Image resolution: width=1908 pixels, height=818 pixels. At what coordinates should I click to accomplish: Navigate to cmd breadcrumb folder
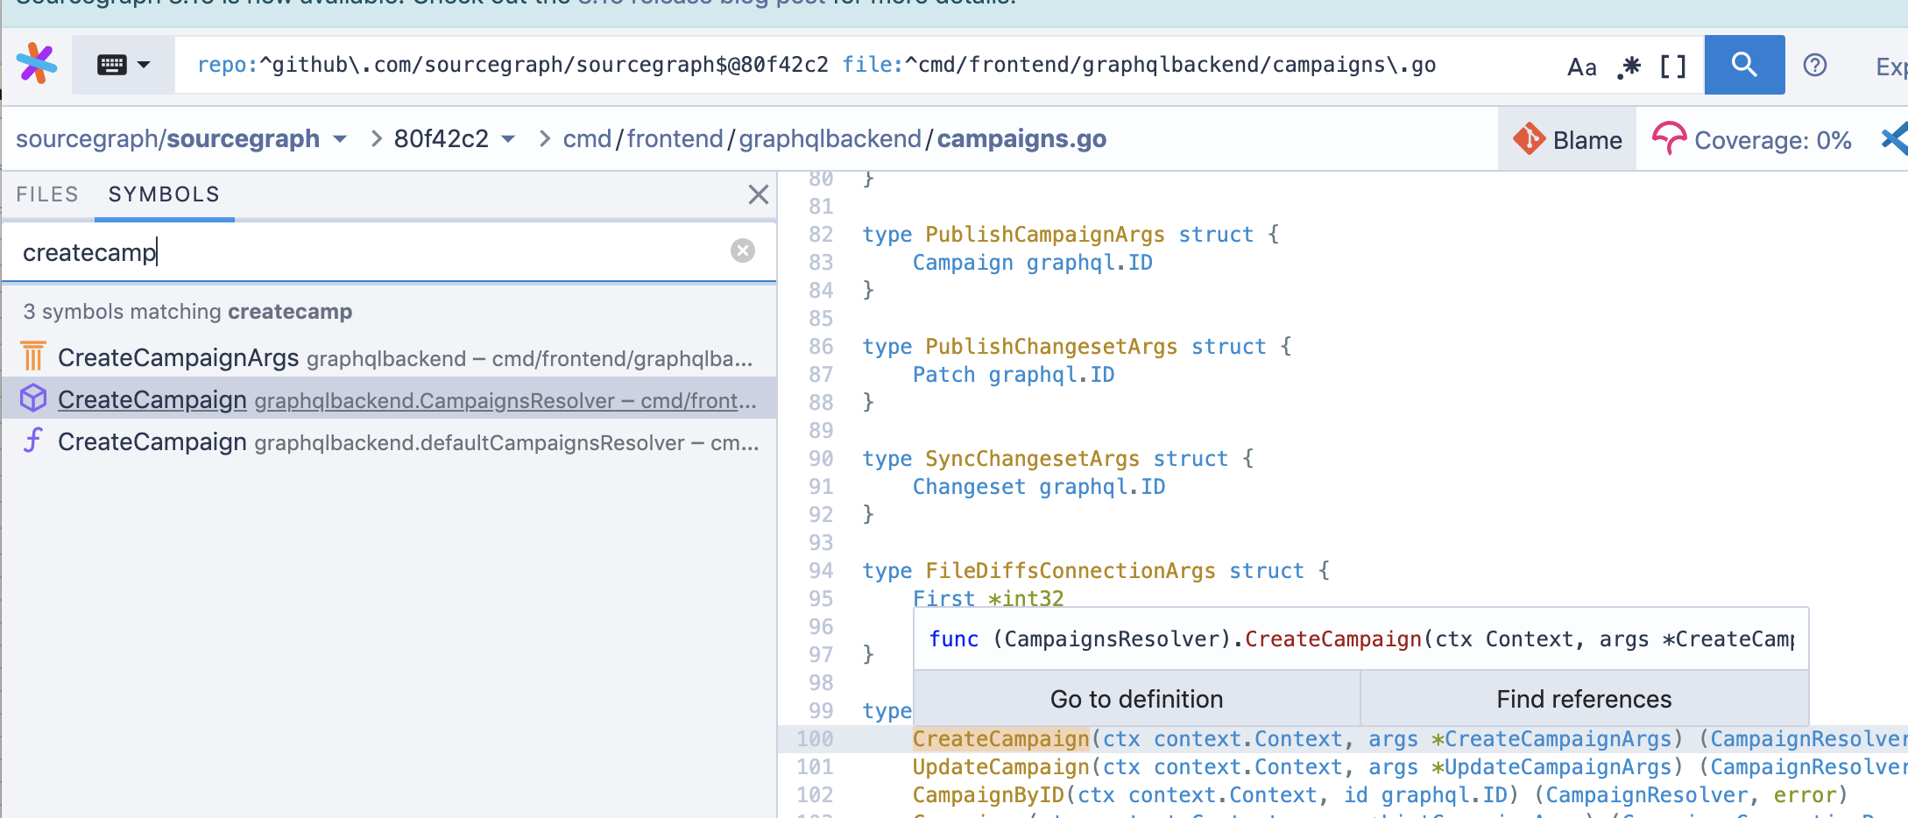coord(587,139)
